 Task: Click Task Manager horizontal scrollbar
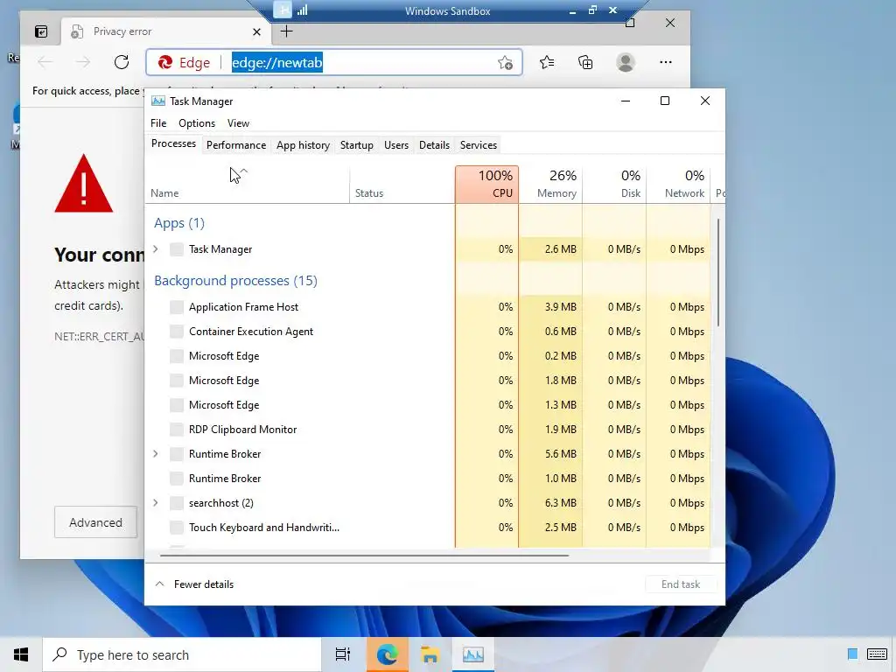click(x=364, y=555)
